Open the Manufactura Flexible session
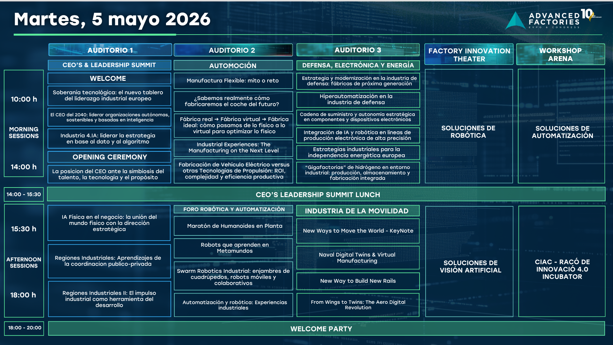 point(233,81)
